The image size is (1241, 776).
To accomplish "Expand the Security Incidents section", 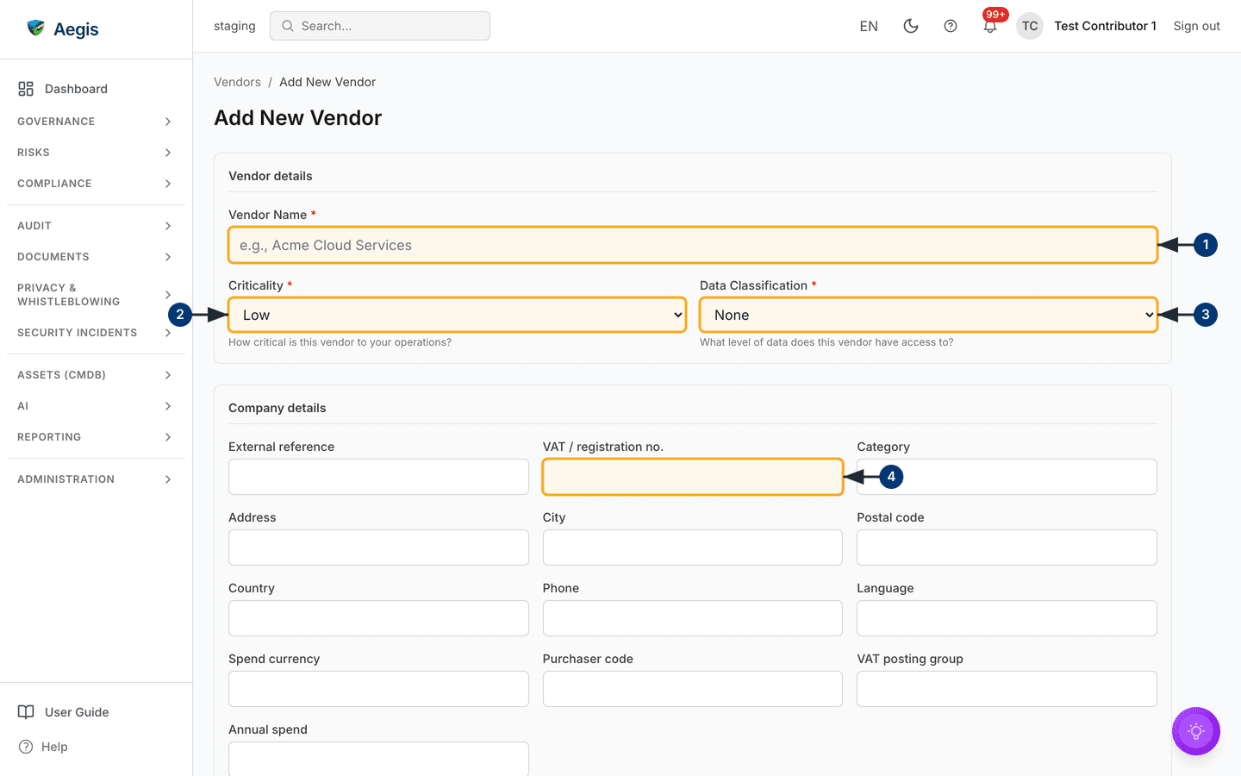I will [95, 333].
